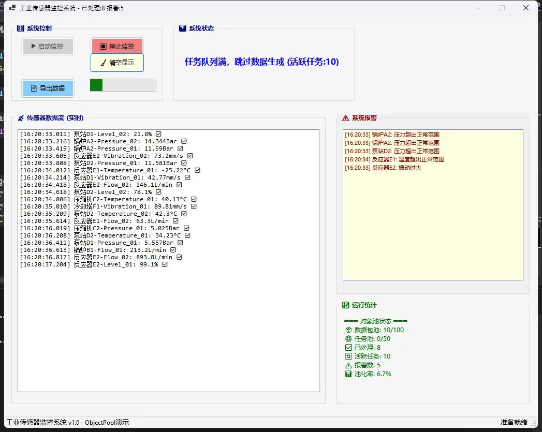Click the 报警数 triangle icon
Image resolution: width=542 pixels, height=432 pixels.
(x=348, y=365)
